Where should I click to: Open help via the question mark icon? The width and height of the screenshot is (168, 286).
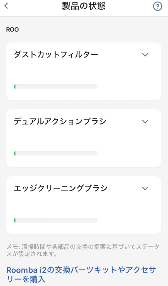(158, 6)
